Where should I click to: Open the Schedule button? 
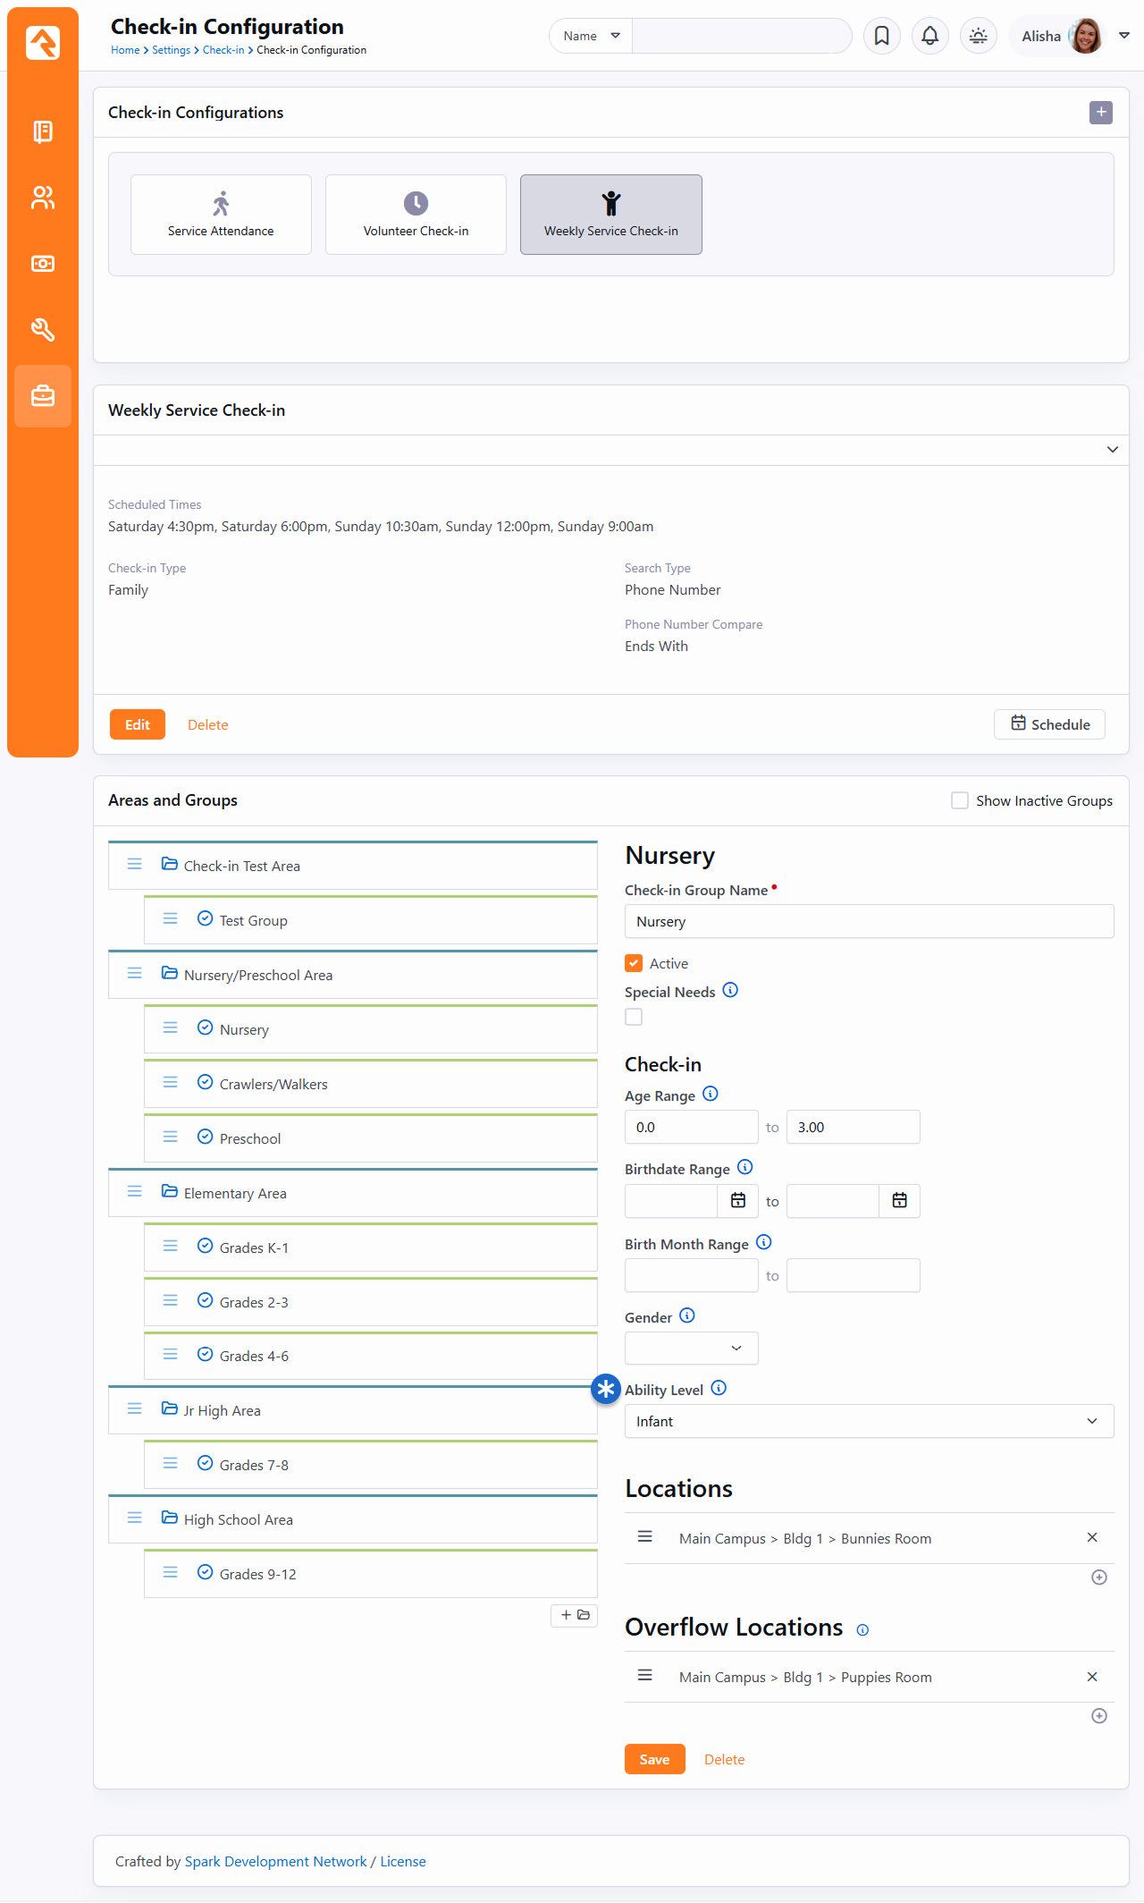[1049, 724]
